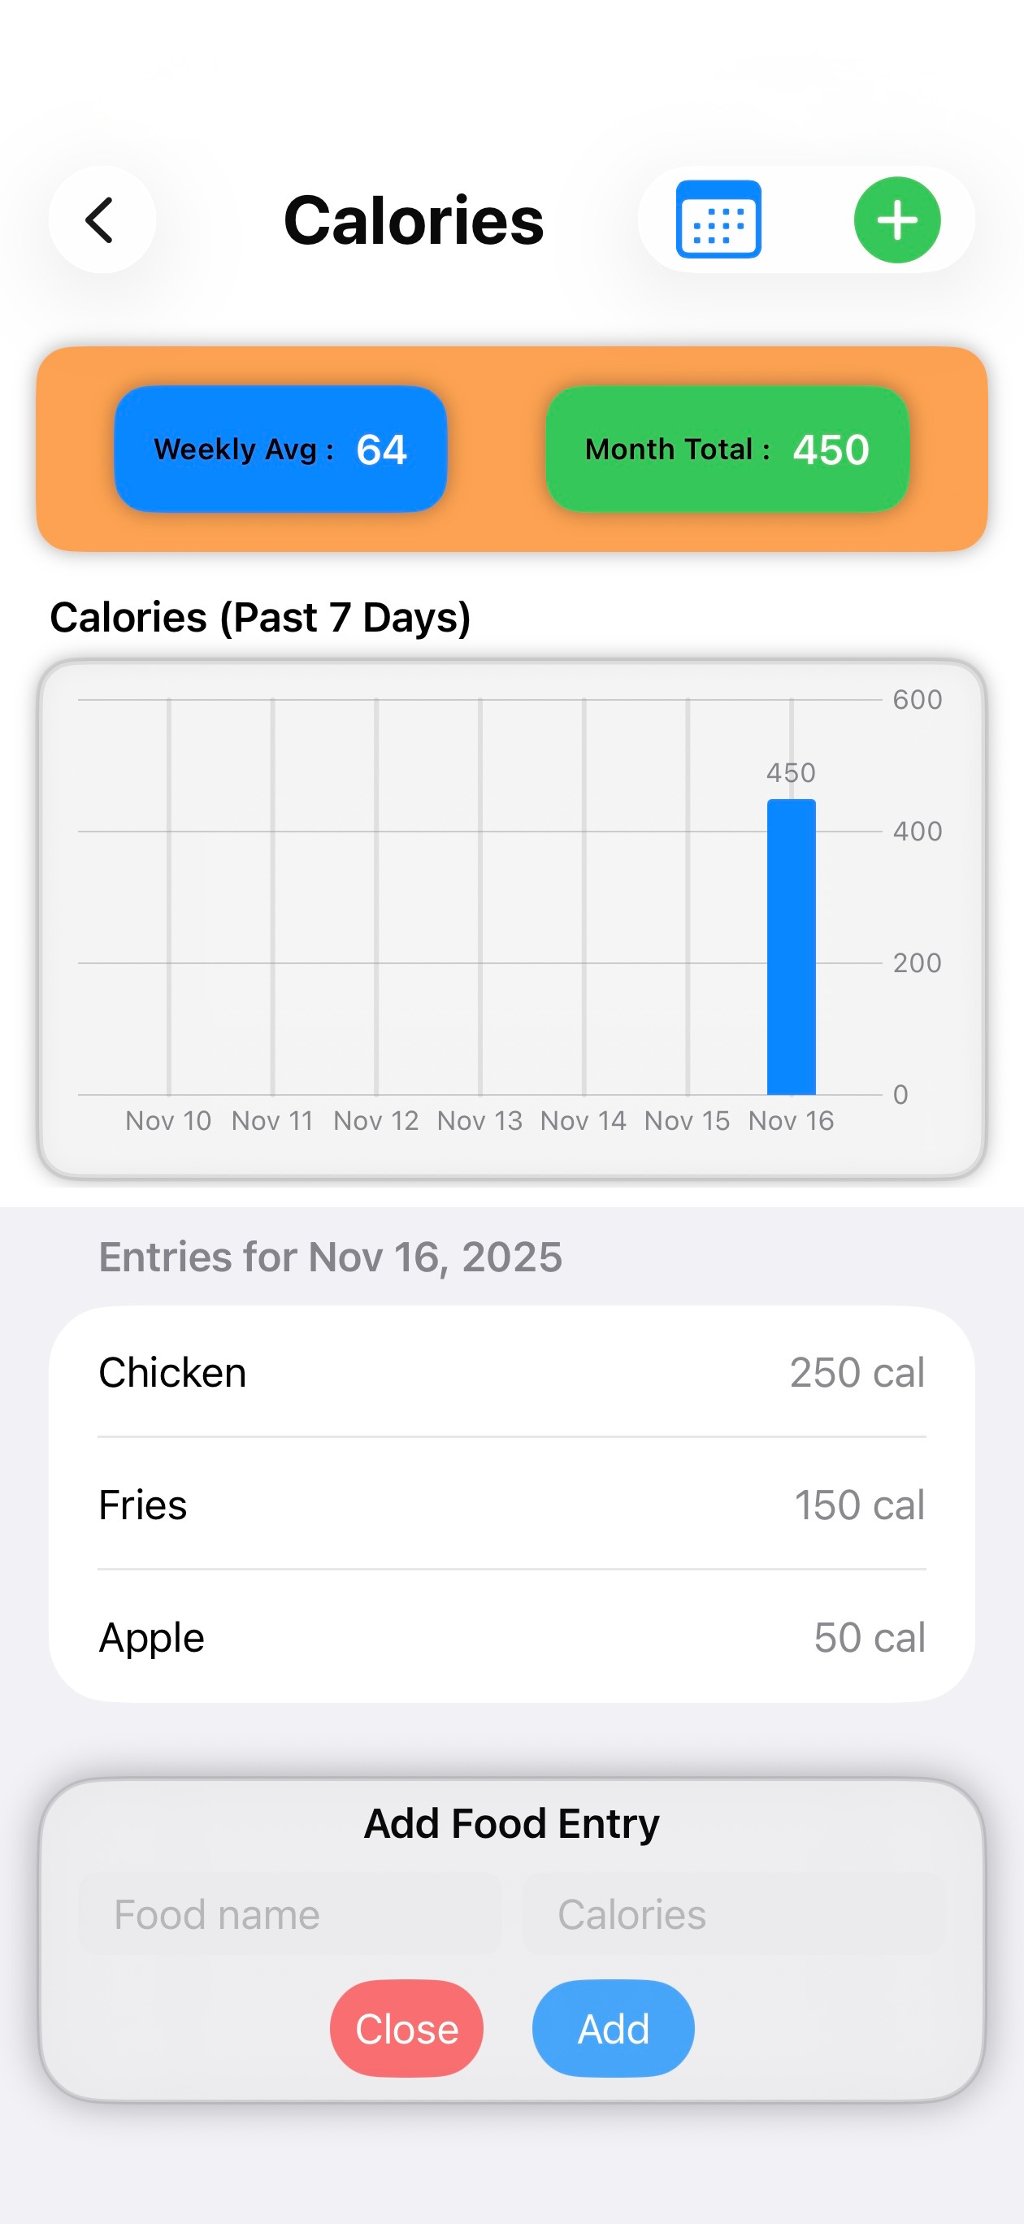
Task: Open the Chicken 250 cal entry
Action: [x=512, y=1372]
